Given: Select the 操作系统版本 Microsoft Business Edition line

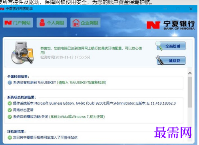Looking at the screenshot, I should click(94, 103).
